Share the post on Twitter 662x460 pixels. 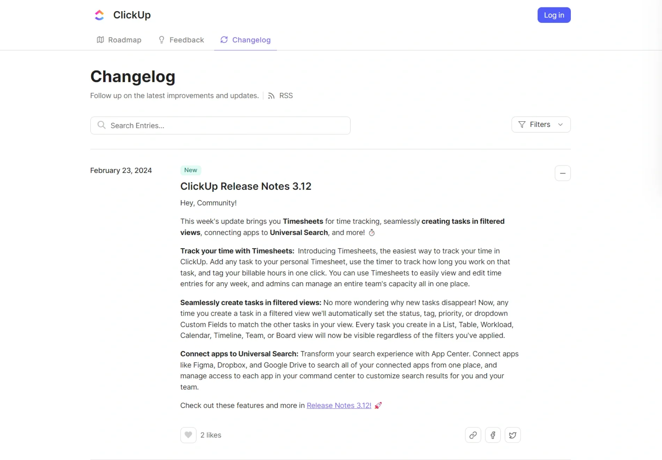513,435
